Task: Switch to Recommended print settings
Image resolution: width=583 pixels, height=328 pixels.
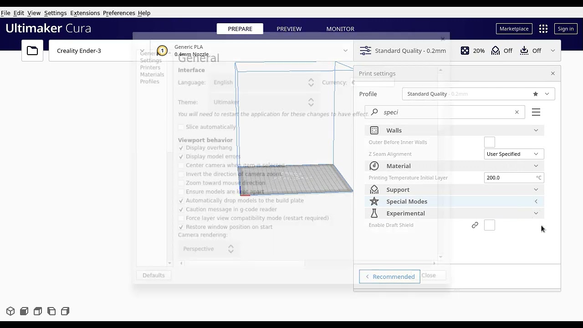Action: coord(389,277)
